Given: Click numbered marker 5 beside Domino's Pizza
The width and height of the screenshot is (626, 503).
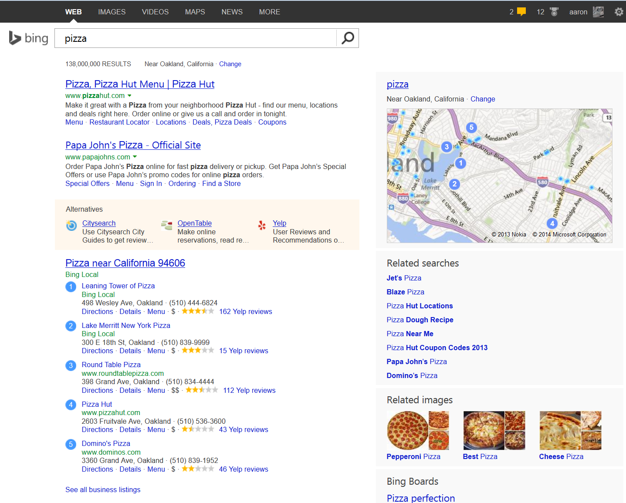Looking at the screenshot, I should pos(71,444).
